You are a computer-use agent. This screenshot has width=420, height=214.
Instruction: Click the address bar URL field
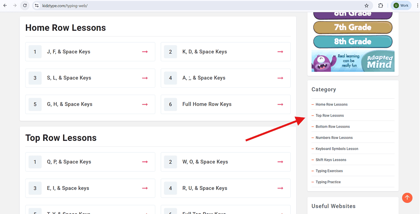201,5
